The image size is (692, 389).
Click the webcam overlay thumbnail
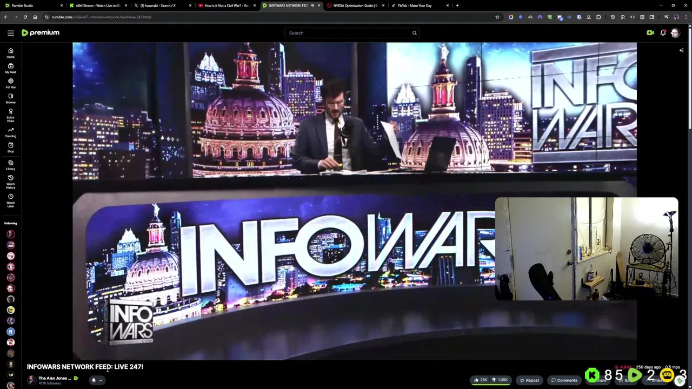[587, 249]
